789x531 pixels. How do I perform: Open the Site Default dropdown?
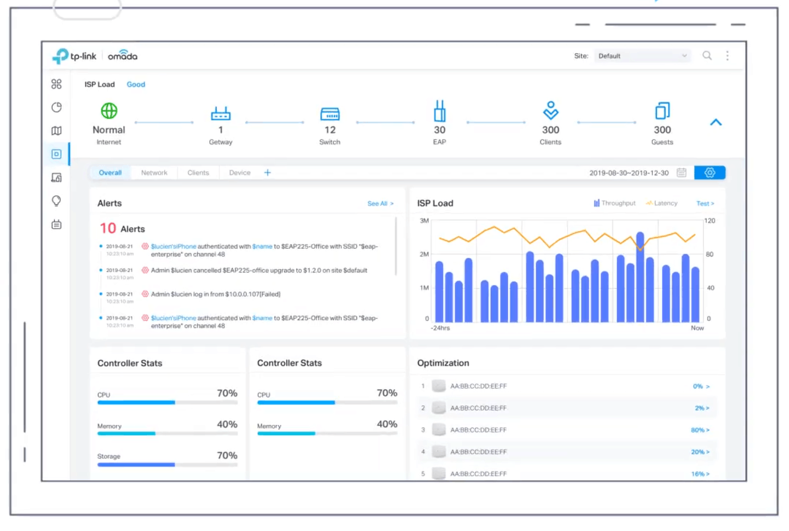click(x=642, y=56)
